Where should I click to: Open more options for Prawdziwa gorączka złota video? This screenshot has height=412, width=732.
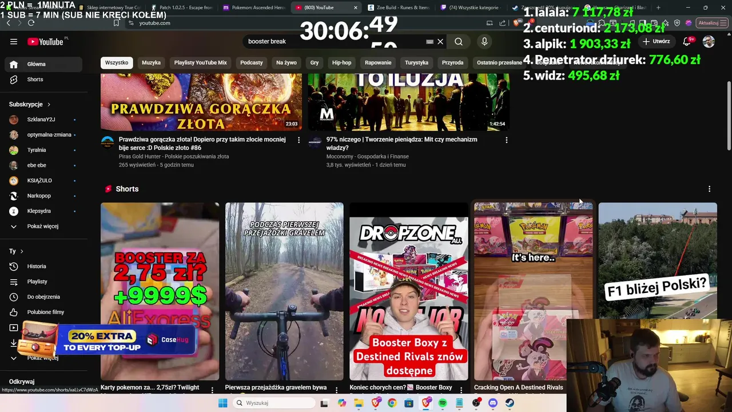coord(299,140)
